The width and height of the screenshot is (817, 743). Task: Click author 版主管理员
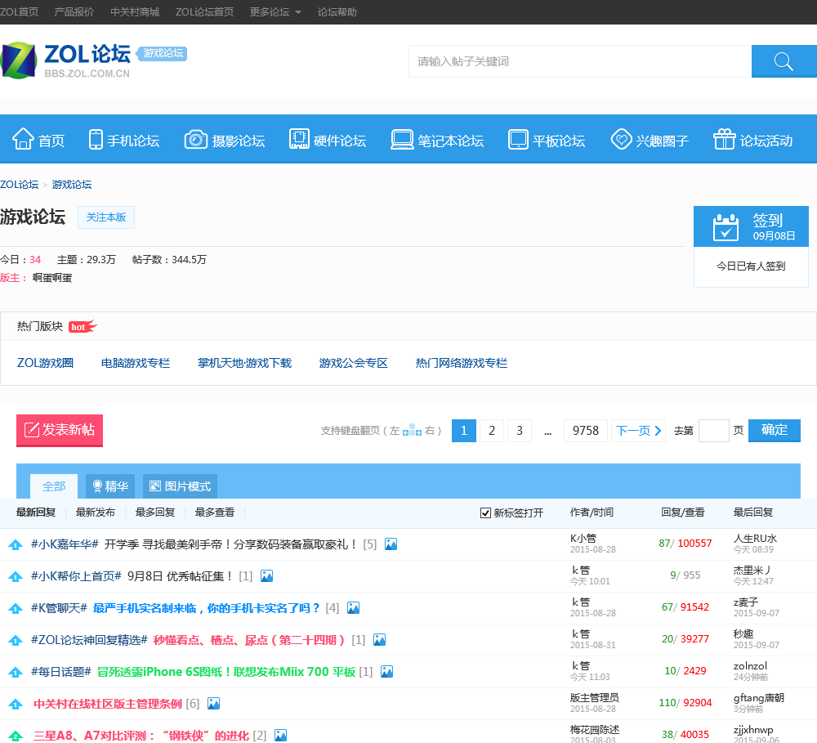[x=595, y=698]
